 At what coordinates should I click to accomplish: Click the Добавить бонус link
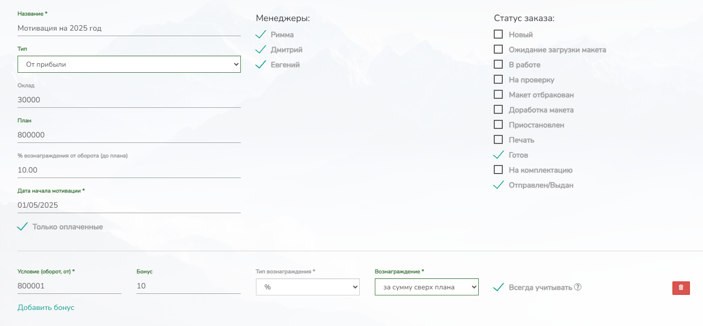coord(46,307)
